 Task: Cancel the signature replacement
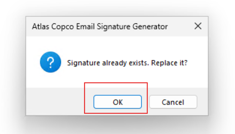point(173,102)
